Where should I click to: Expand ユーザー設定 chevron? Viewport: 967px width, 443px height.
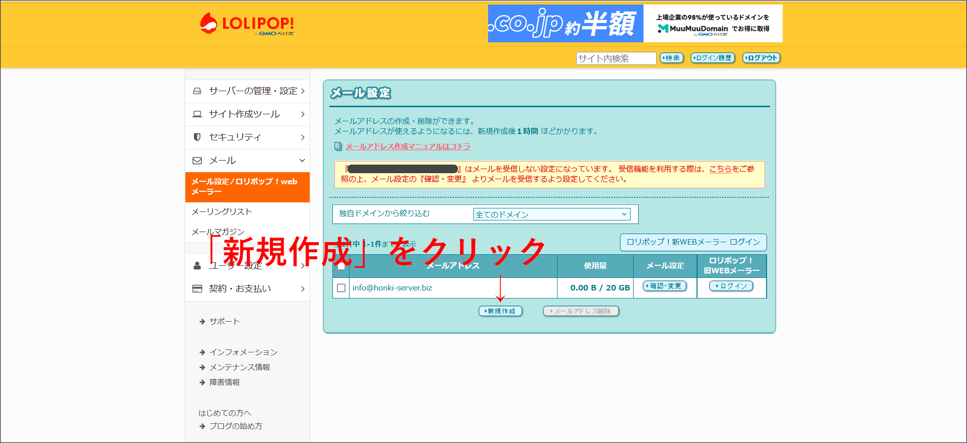click(303, 265)
